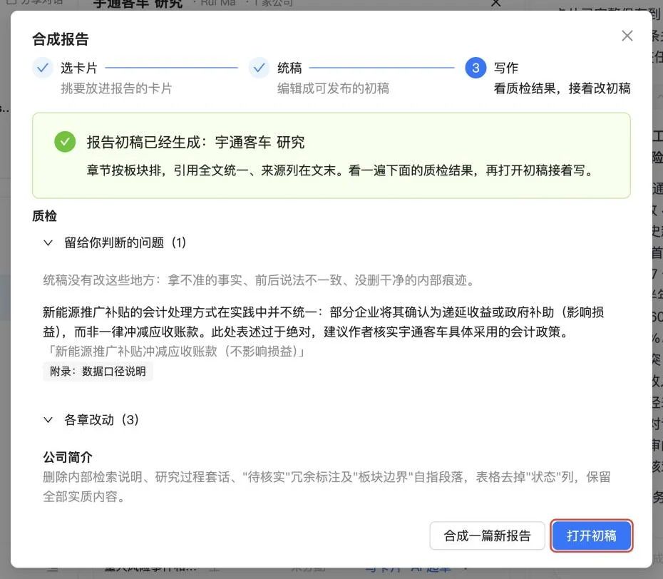Viewport: 663px width, 579px height.
Task: Click the description 编辑成可发布的初稿
Action: click(x=333, y=88)
